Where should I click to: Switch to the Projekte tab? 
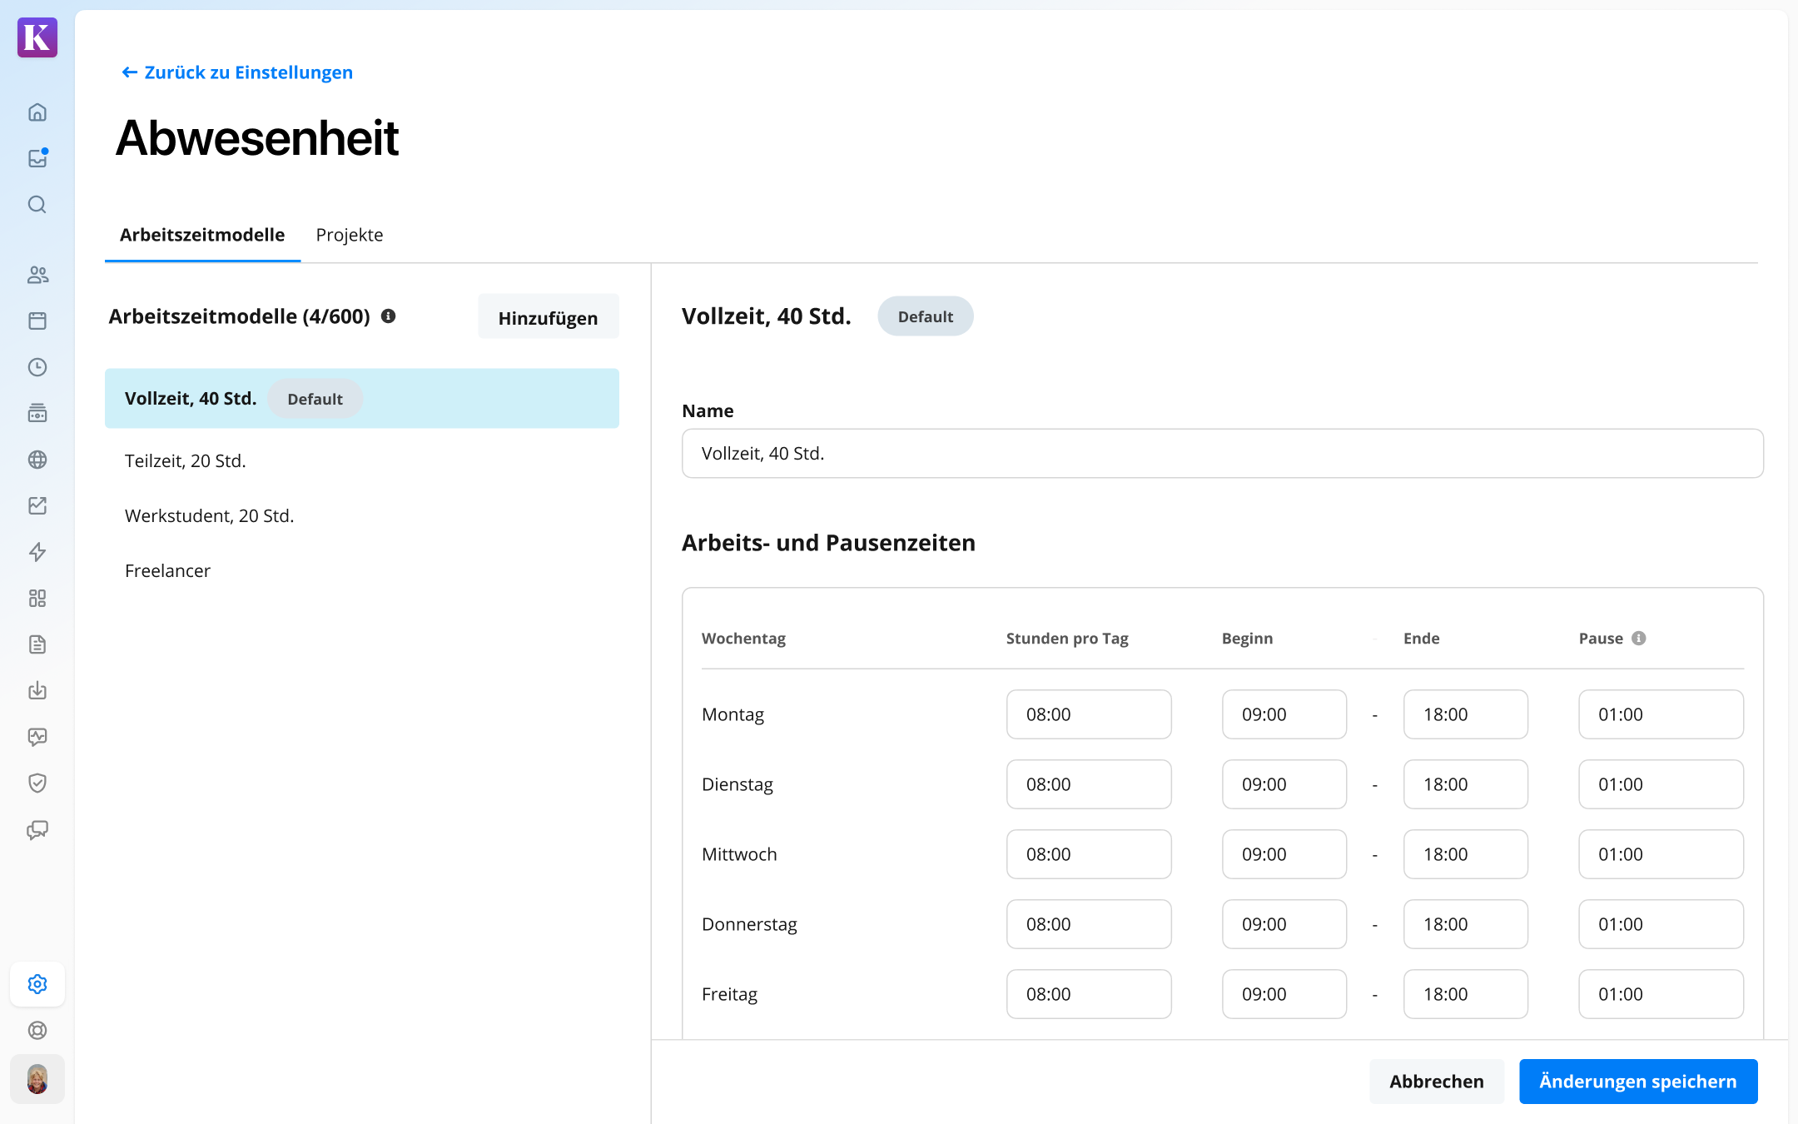click(350, 235)
